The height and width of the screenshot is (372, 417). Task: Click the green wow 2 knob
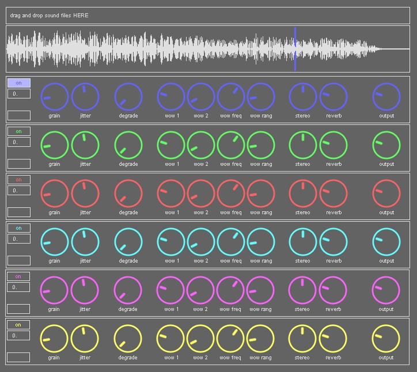point(201,145)
